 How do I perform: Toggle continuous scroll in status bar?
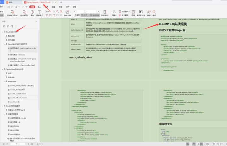(194, 144)
